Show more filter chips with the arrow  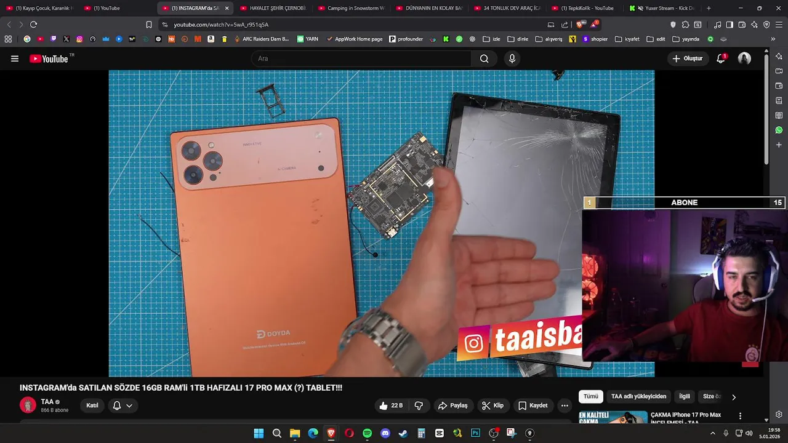(x=733, y=397)
